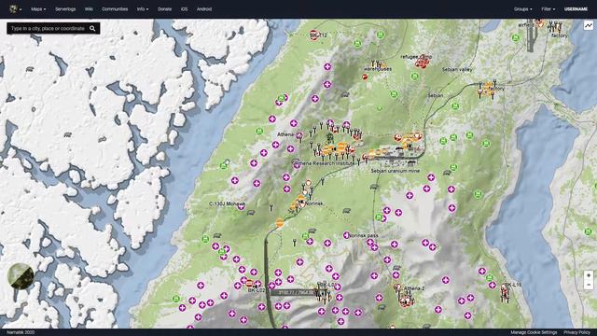Viewport: 597px width, 336px height.
Task: Click the purple marker at C-130J Mohawk
Action: tap(241, 207)
